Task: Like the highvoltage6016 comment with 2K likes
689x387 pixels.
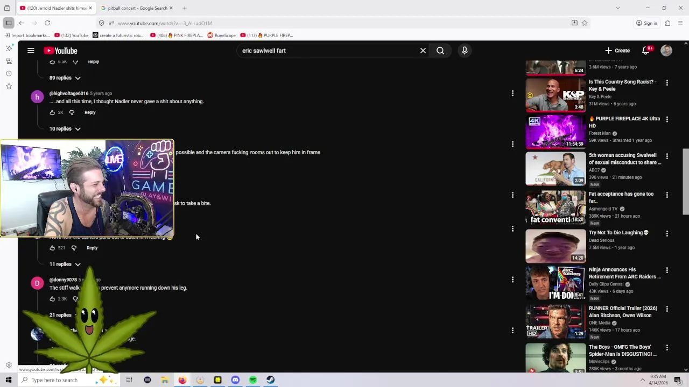Action: [52, 112]
